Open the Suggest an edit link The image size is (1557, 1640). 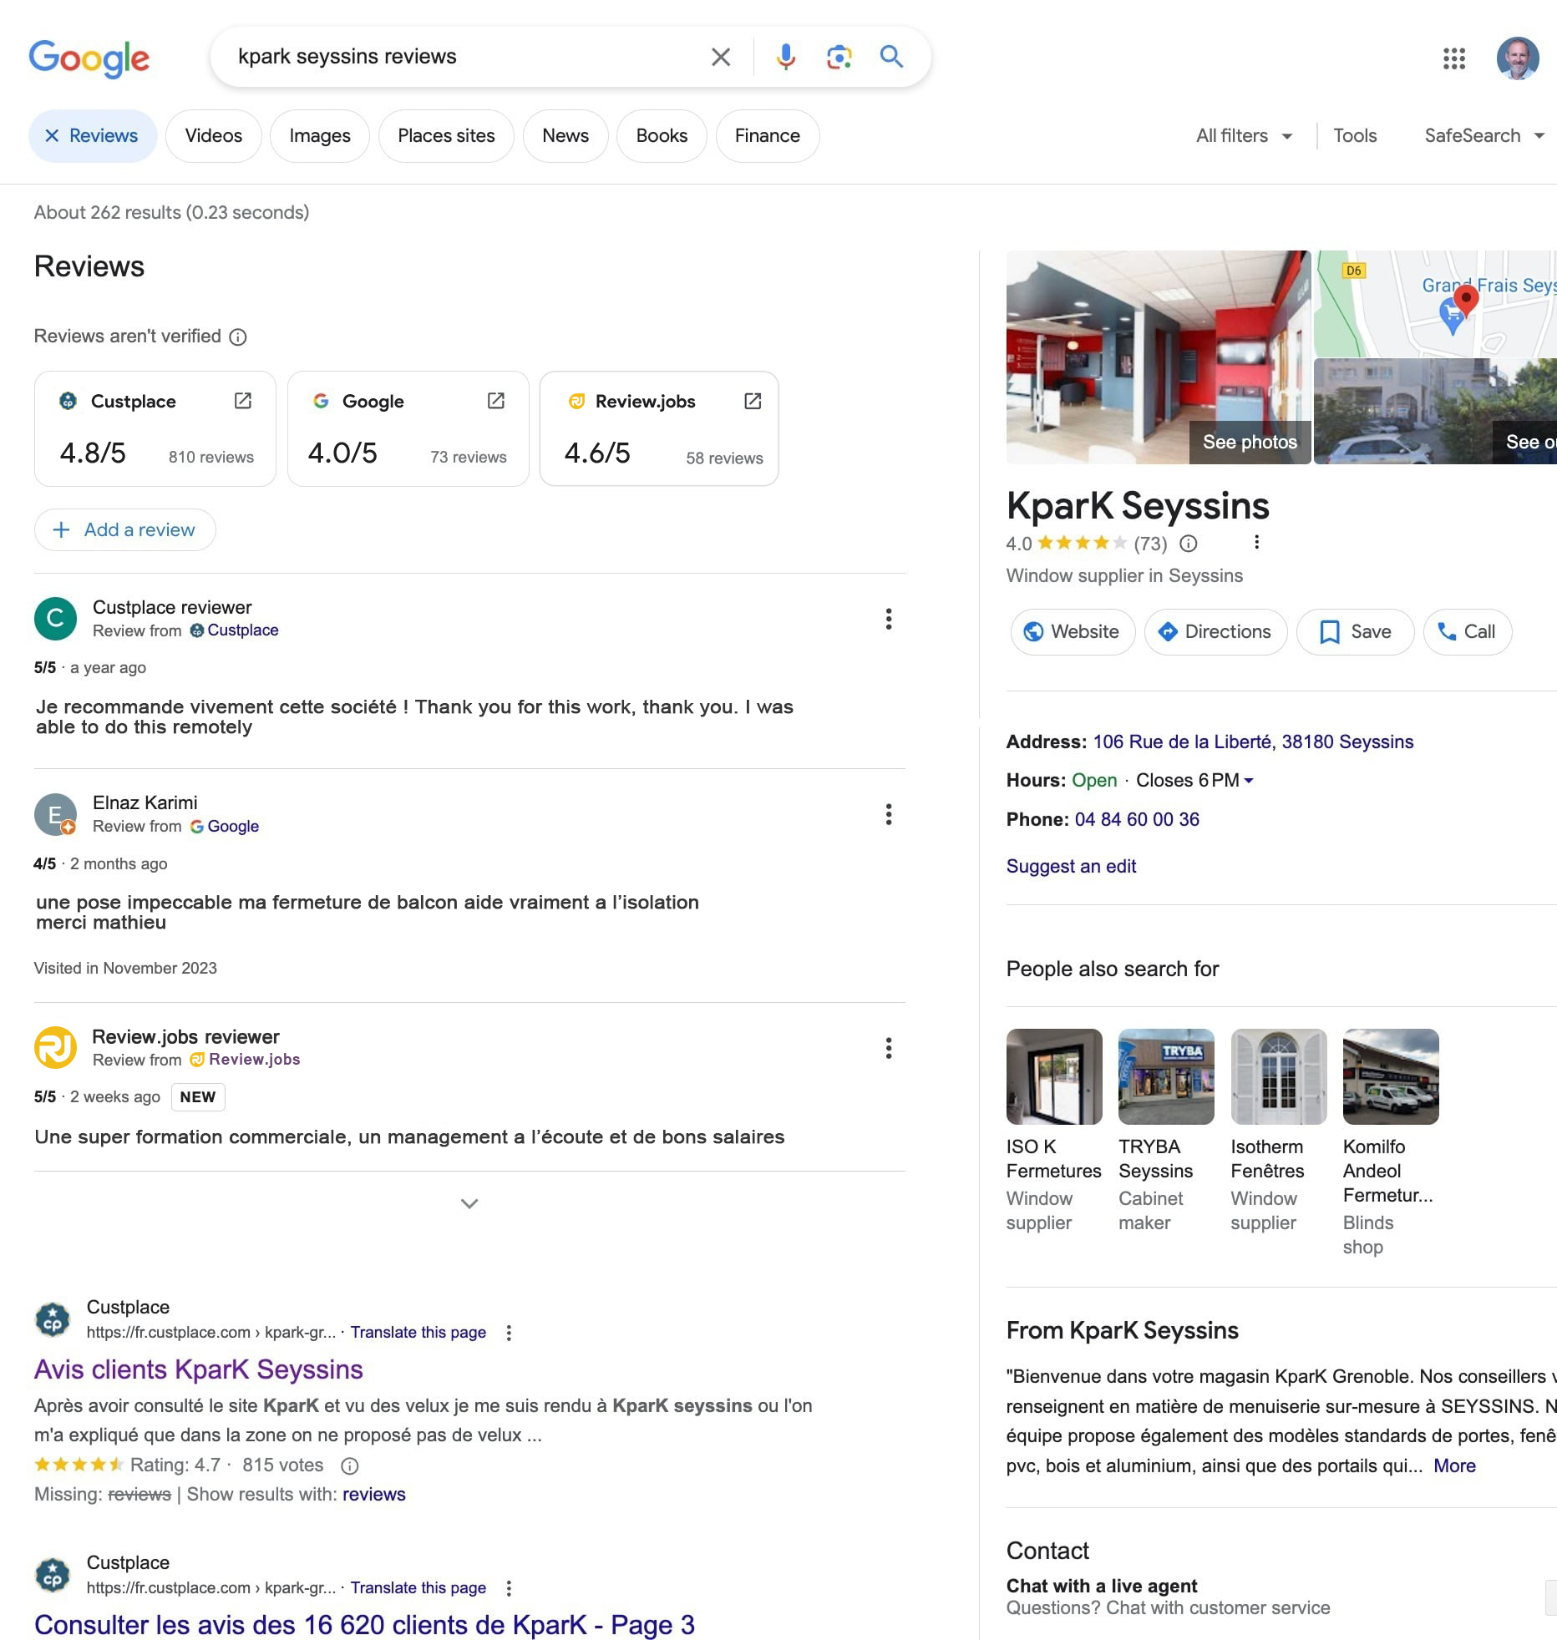(1071, 866)
